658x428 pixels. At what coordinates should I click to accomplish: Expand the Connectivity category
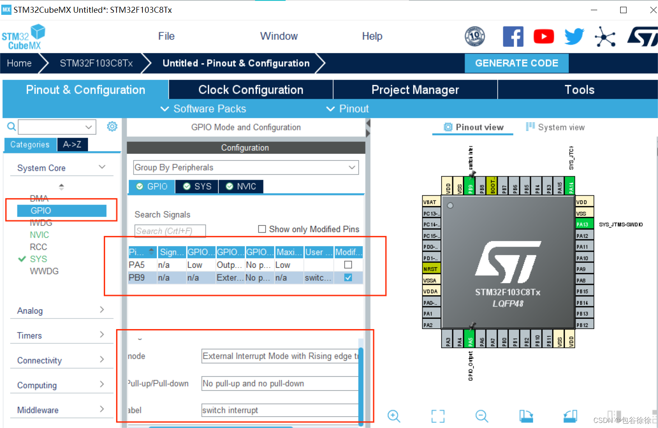(x=102, y=360)
